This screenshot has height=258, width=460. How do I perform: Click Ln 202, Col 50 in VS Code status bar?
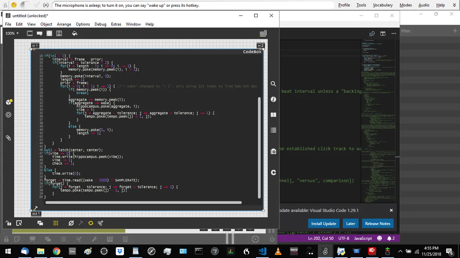point(321,238)
